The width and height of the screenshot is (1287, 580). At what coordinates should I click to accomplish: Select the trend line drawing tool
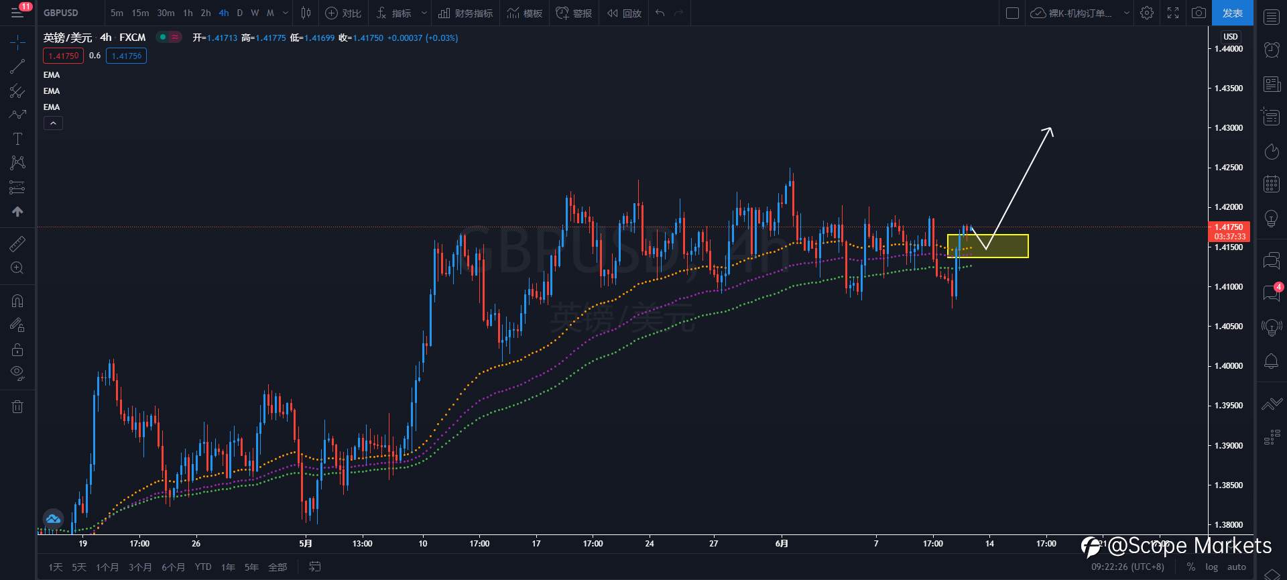[x=17, y=66]
